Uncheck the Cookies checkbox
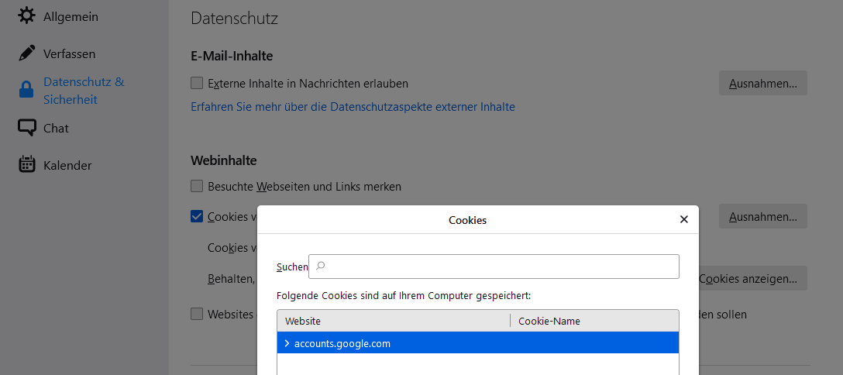Screen dimensions: 843x375 pyautogui.click(x=197, y=216)
